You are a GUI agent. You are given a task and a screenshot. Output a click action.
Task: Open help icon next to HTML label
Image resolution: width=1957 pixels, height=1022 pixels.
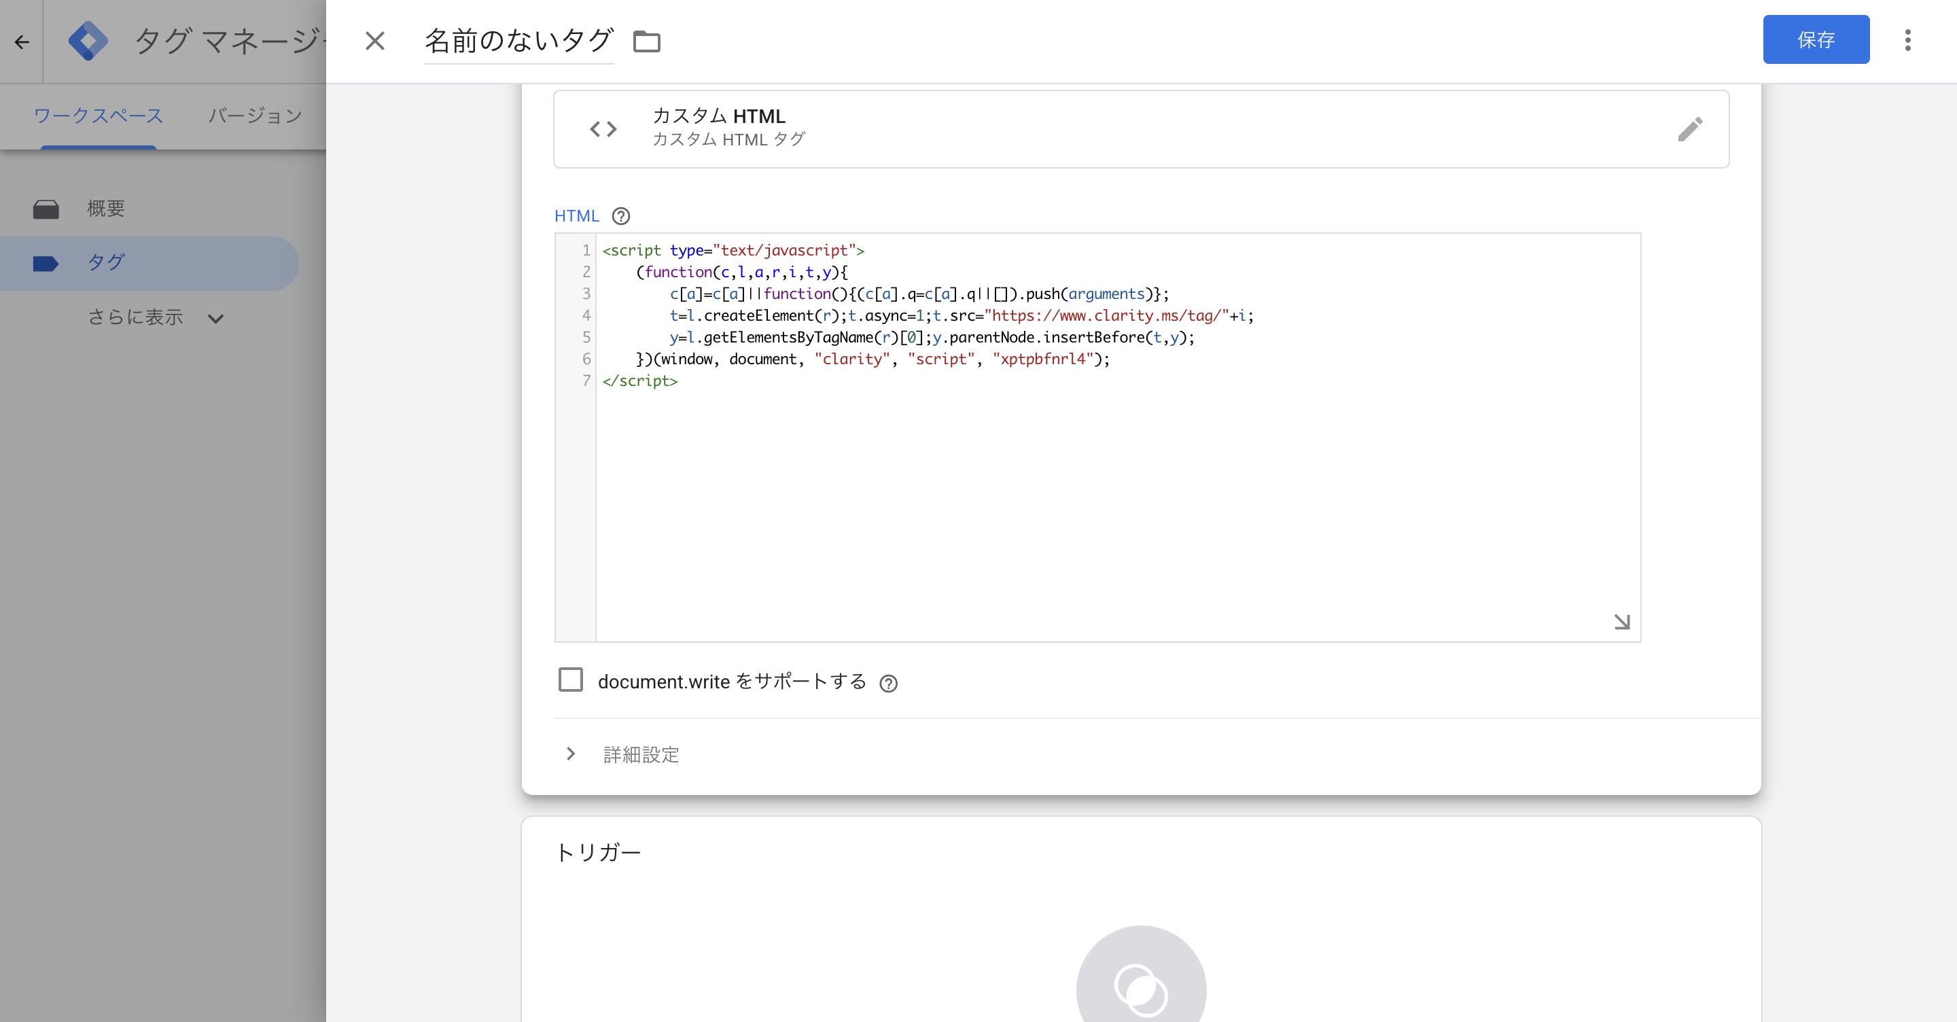[x=620, y=217]
